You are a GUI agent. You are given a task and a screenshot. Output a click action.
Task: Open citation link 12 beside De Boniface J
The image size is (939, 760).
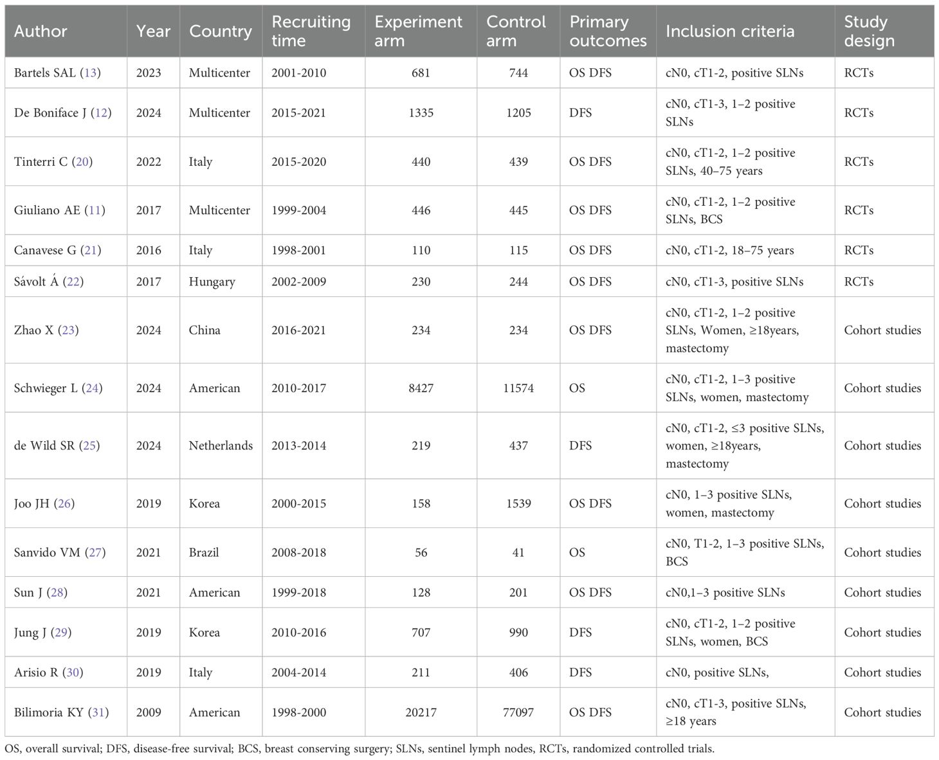(100, 113)
